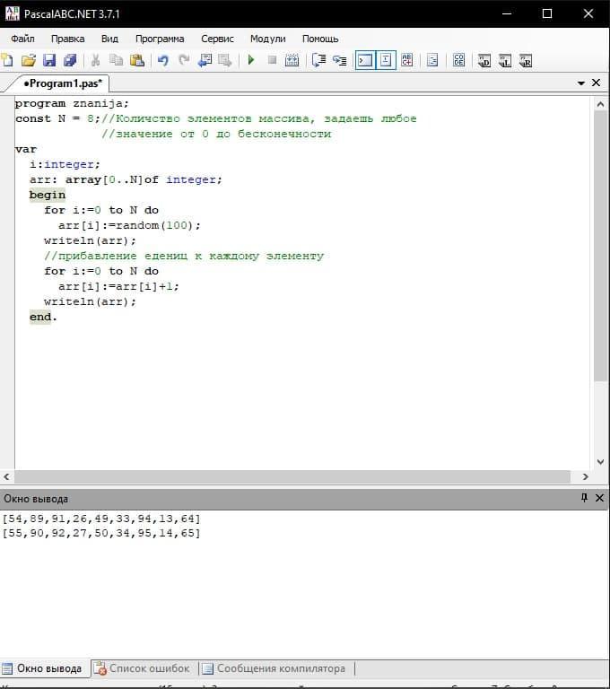Click editor vertical scrollbar down arrow
The width and height of the screenshot is (610, 689).
click(600, 462)
